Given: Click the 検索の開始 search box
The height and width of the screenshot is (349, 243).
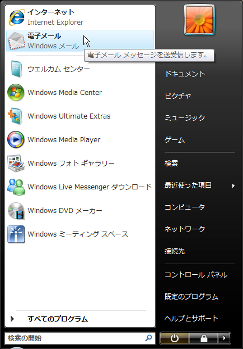Looking at the screenshot, I should [x=80, y=338].
